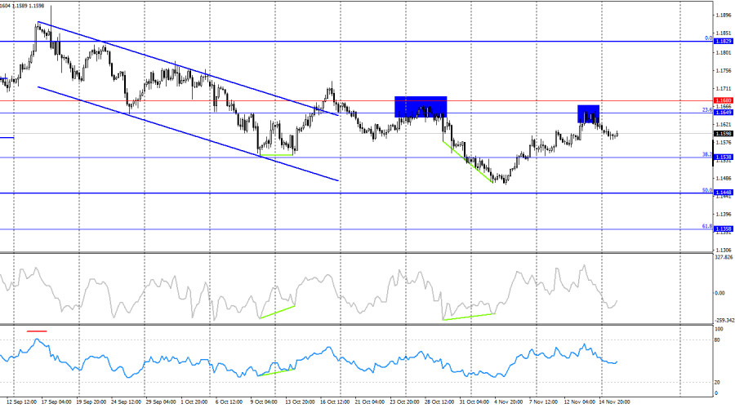Select the black current price label 1.1598

click(722, 133)
